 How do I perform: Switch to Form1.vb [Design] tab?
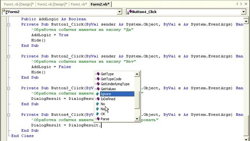pyautogui.click(x=19, y=4)
